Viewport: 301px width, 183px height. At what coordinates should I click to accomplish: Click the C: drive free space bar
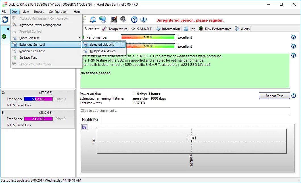(x=38, y=99)
